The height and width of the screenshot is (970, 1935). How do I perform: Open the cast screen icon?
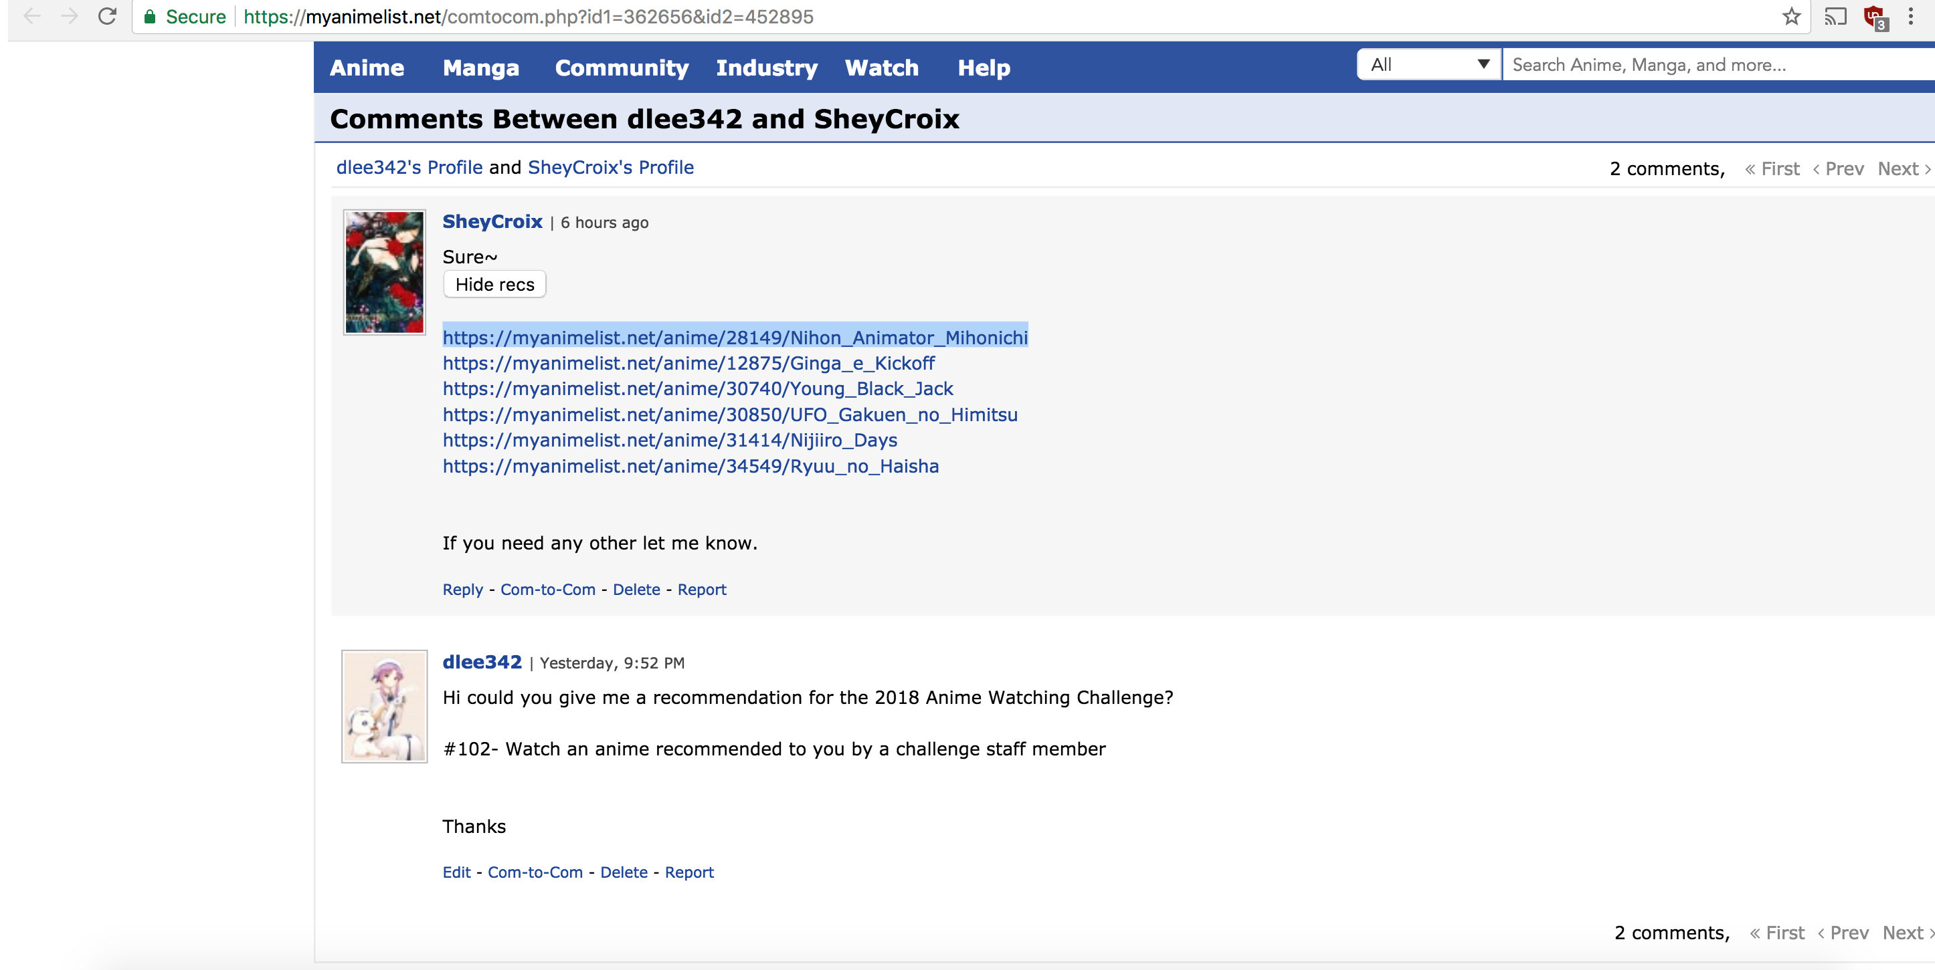[x=1835, y=16]
